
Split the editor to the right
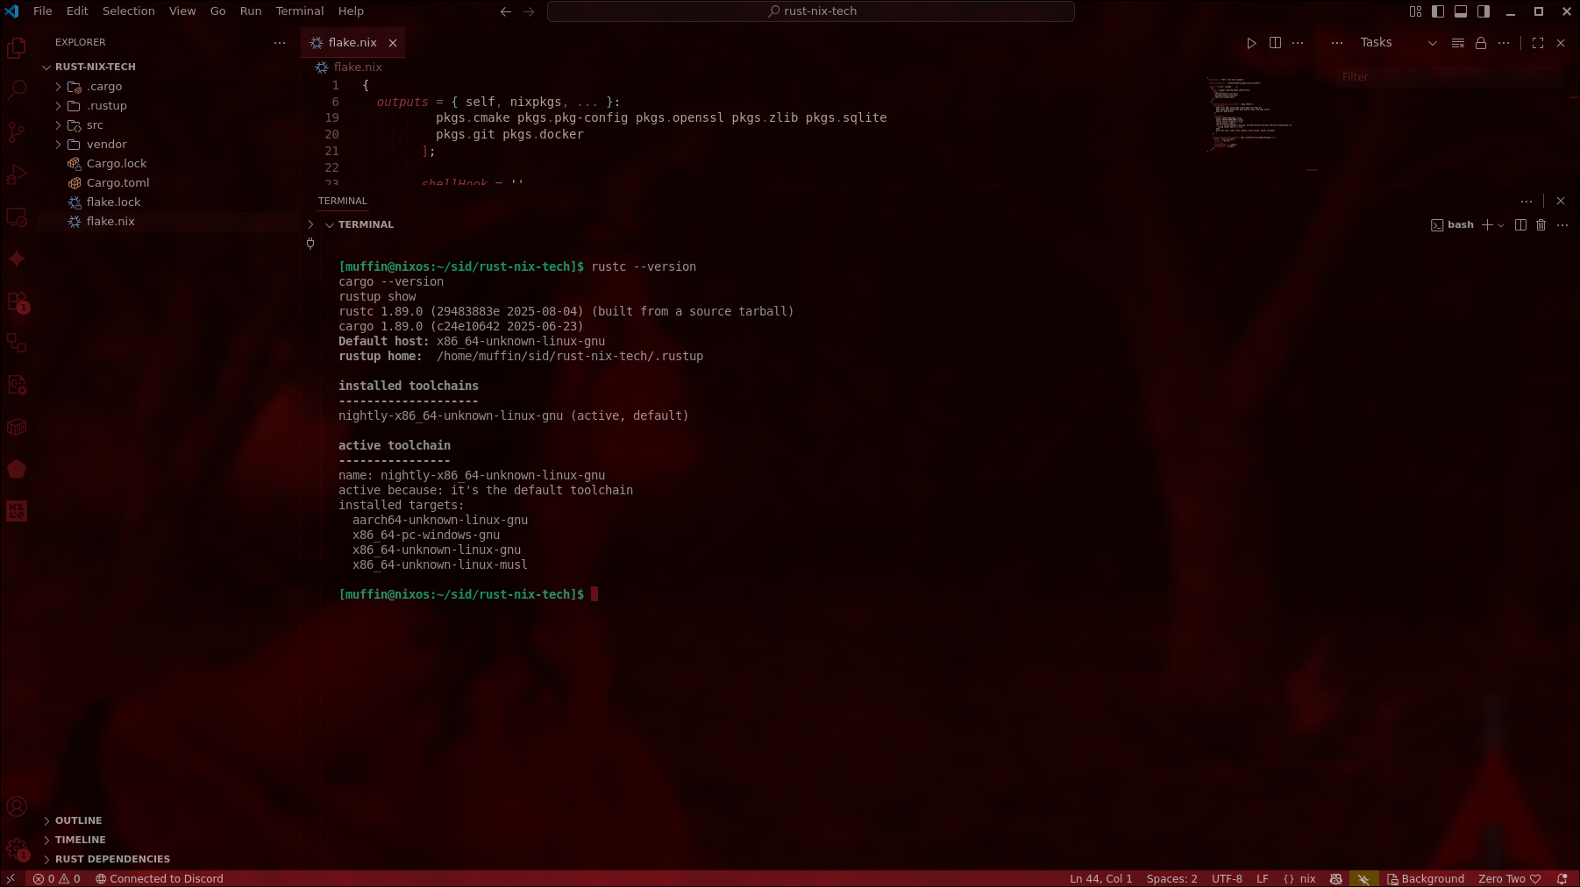[1275, 43]
